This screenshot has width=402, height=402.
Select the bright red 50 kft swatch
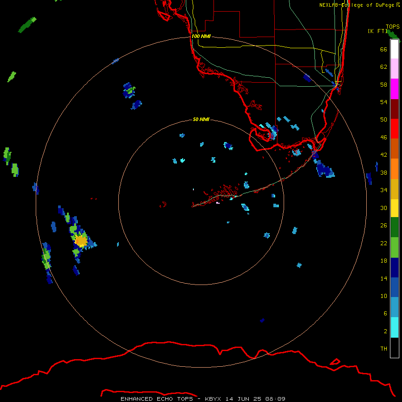[394, 129]
